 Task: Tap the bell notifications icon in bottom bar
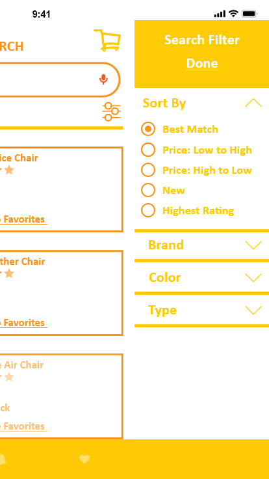point(3,459)
